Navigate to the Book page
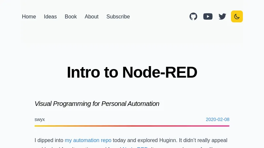 71,17
